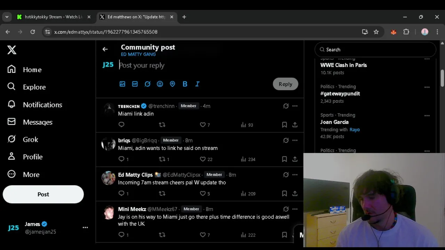Share Ed Matty Clips' post
This screenshot has height=250, width=445.
[295, 193]
